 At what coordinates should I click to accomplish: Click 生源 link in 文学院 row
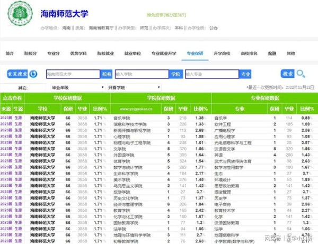(x=18, y=149)
